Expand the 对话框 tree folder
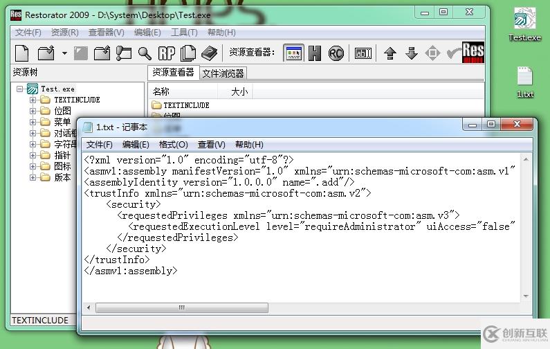The height and width of the screenshot is (349, 550). pyautogui.click(x=33, y=133)
